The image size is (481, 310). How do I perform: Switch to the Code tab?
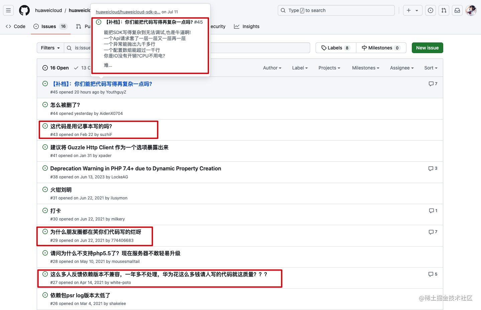click(15, 26)
